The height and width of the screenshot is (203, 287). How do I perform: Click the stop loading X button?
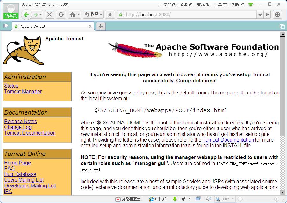[49, 14]
